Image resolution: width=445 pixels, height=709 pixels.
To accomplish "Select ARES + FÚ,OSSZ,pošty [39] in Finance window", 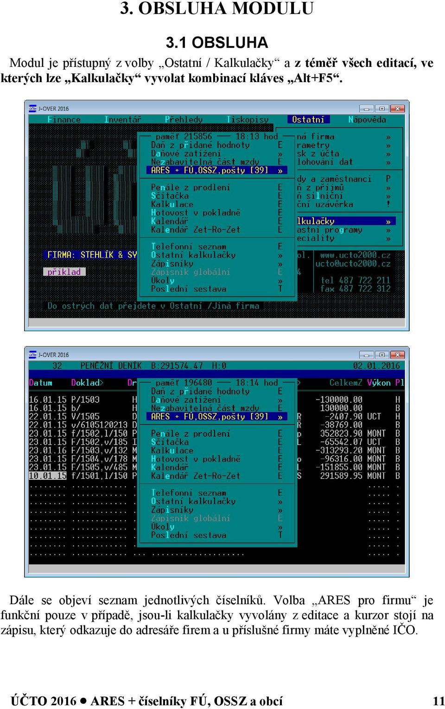I will (217, 170).
